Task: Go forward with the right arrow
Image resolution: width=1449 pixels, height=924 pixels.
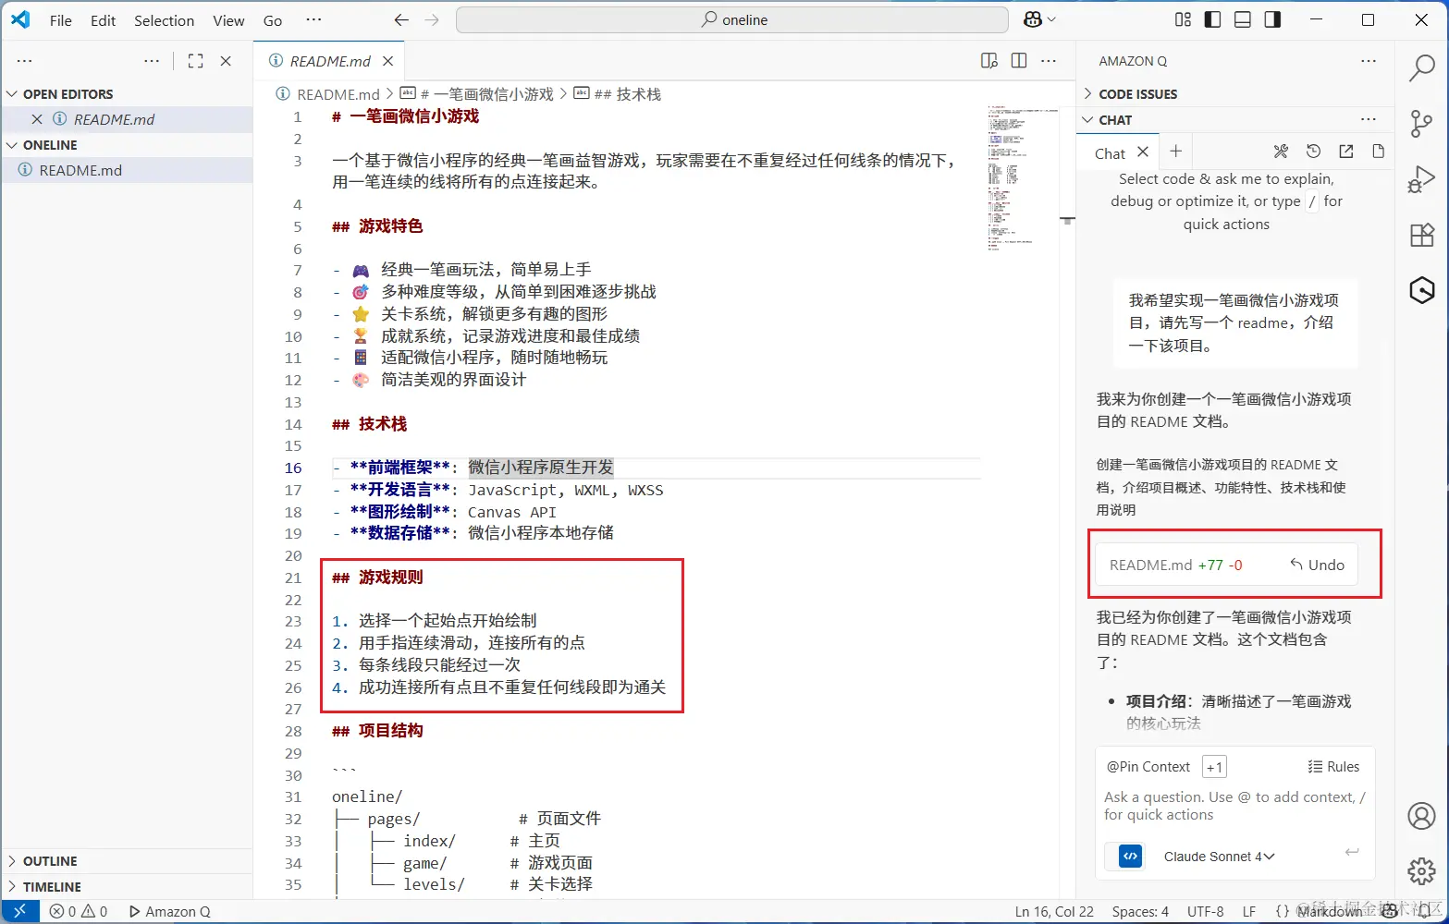Action: pyautogui.click(x=432, y=19)
